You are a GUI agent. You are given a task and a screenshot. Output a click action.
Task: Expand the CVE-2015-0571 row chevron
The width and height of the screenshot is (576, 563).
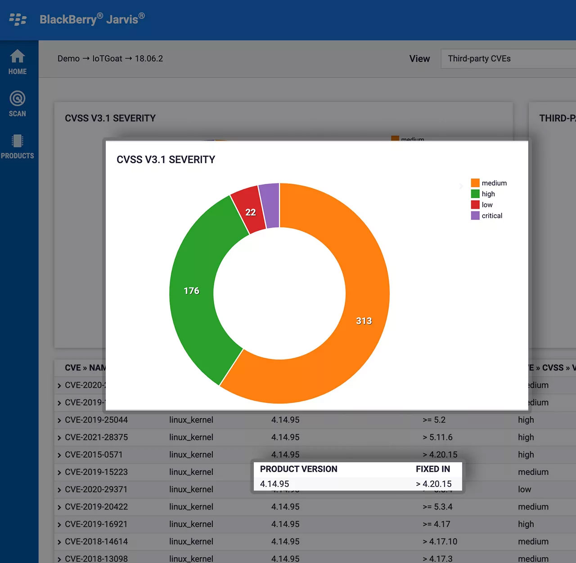coord(59,456)
